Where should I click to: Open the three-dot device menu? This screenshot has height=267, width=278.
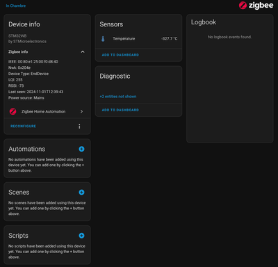pyautogui.click(x=79, y=126)
